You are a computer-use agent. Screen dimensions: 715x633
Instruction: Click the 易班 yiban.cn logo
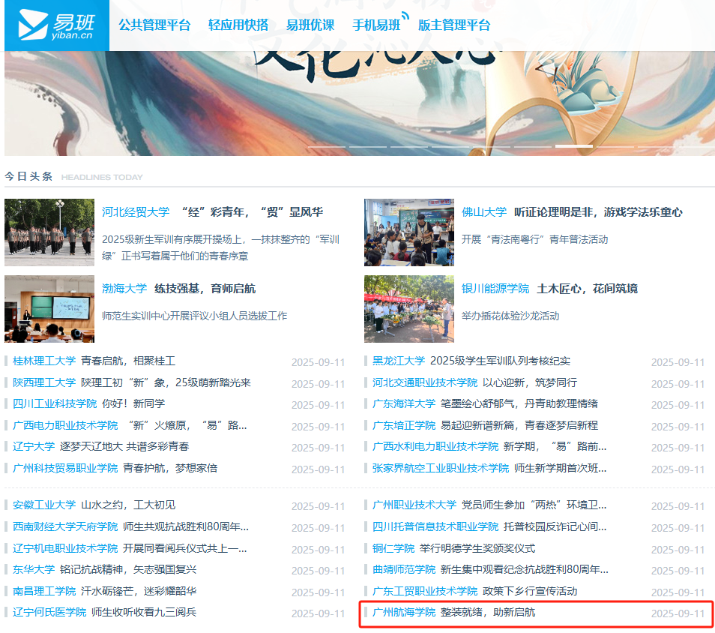click(56, 25)
